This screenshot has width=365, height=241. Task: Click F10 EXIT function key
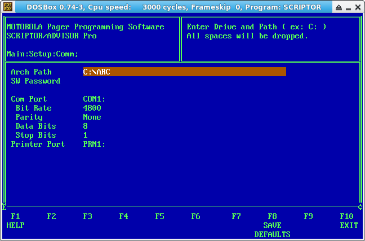(x=349, y=221)
